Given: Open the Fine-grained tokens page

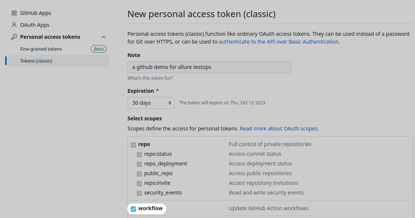Looking at the screenshot, I should pos(41,48).
